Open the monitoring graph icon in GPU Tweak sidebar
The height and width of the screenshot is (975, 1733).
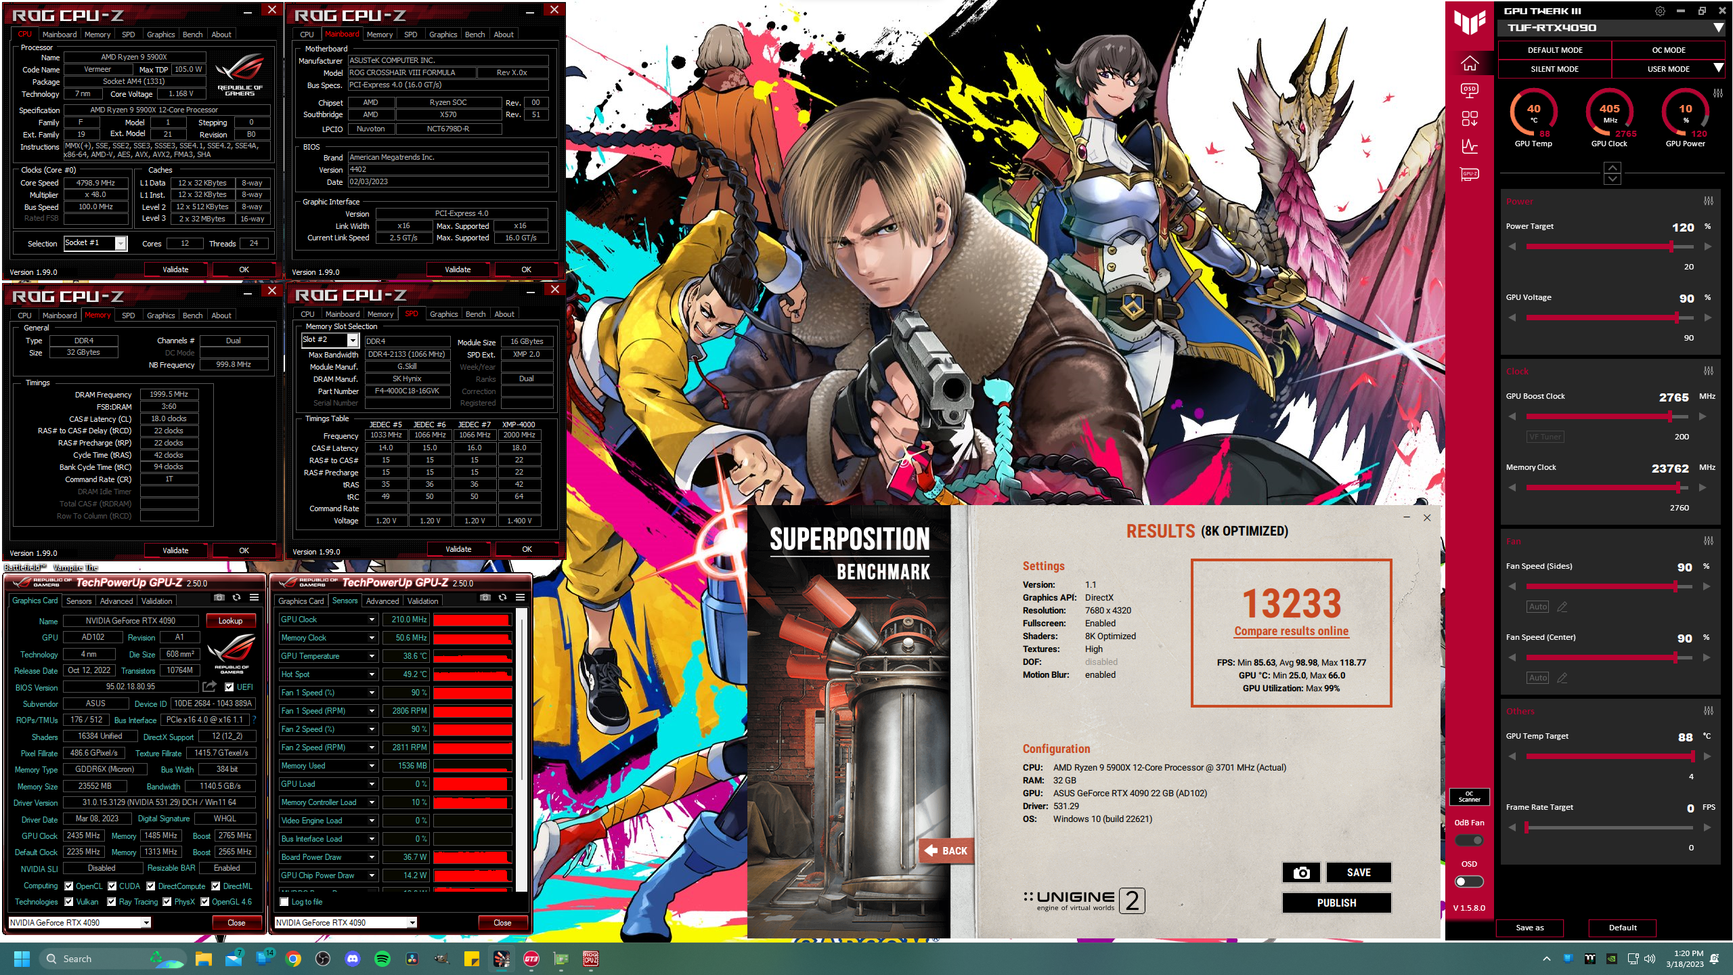pyautogui.click(x=1469, y=146)
